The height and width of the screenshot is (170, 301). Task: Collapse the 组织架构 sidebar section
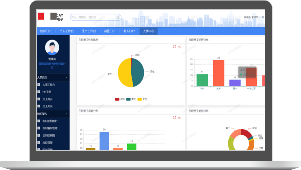66,114
